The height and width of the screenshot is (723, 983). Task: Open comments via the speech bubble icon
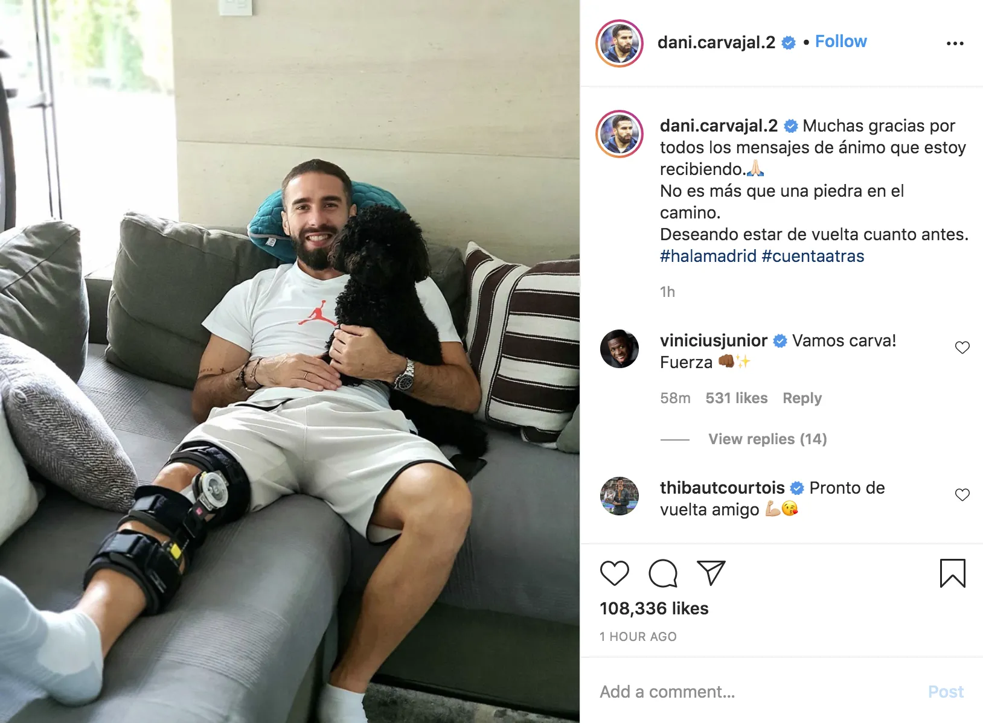coord(663,573)
